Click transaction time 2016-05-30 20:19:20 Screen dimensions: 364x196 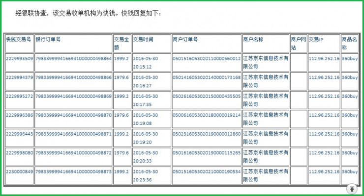pyautogui.click(x=146, y=138)
